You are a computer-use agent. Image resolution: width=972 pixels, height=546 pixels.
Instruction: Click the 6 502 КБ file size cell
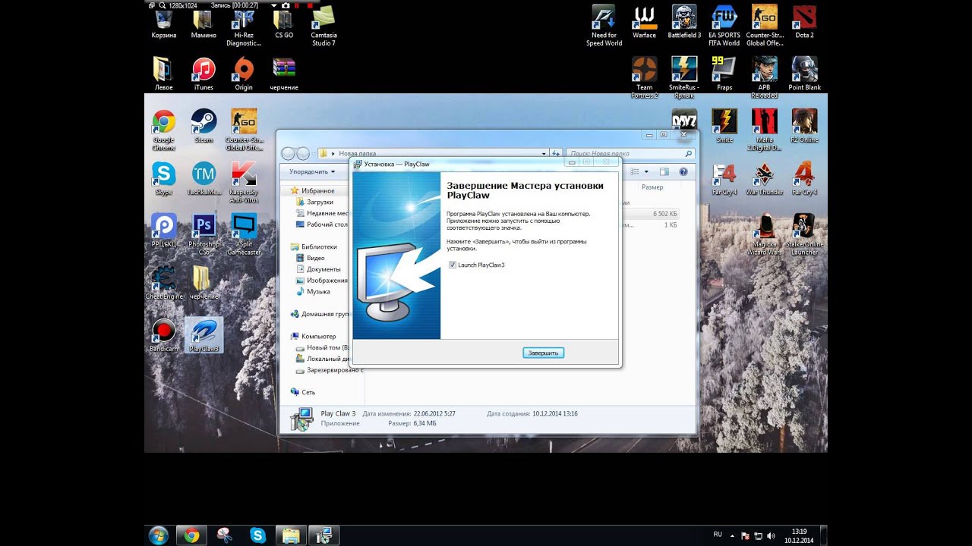pyautogui.click(x=664, y=214)
